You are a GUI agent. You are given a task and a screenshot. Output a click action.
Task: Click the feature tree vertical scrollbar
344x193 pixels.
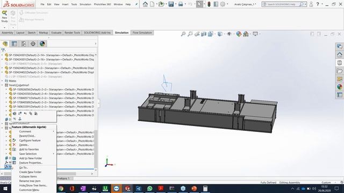coord(96,149)
